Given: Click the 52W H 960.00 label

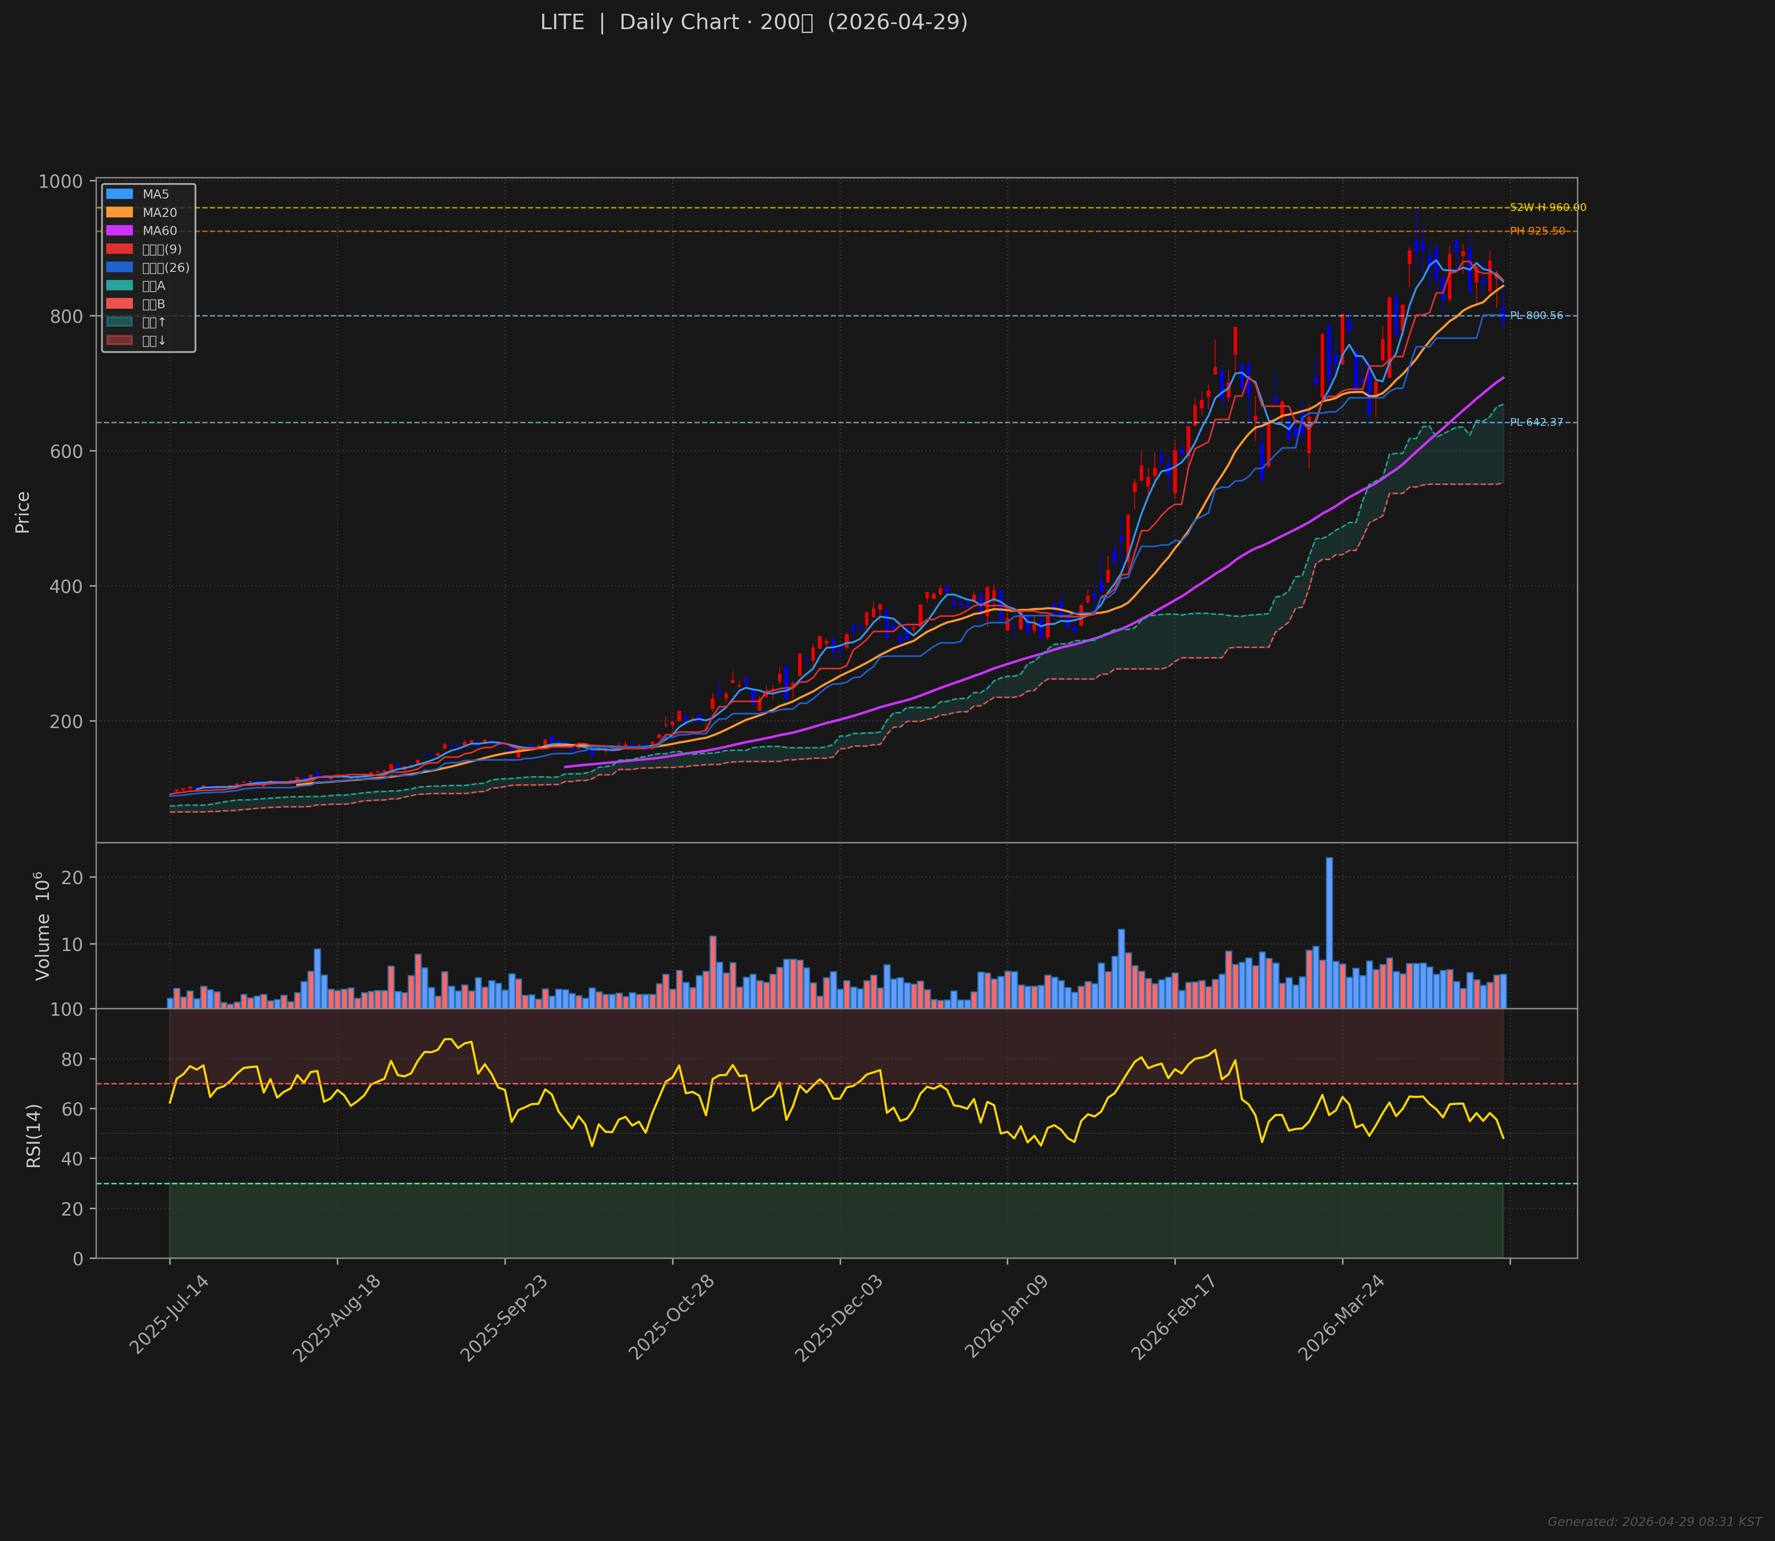Looking at the screenshot, I should [x=1547, y=207].
